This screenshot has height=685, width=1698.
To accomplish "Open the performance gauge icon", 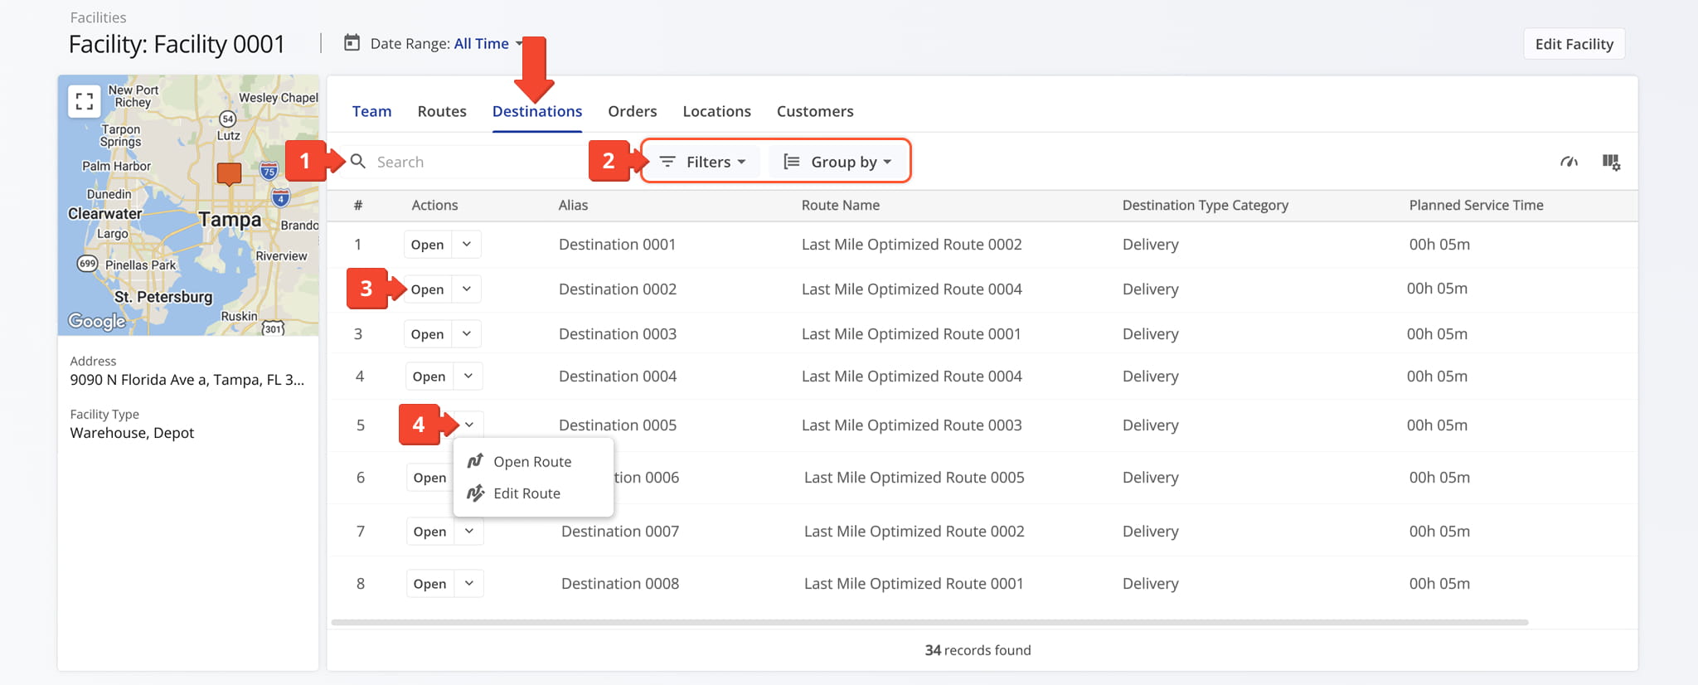I will point(1569,162).
